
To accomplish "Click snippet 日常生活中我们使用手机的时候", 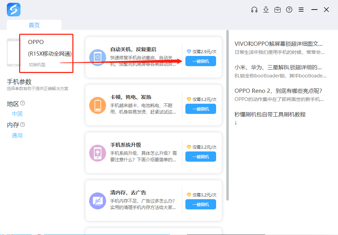I will [x=279, y=52].
